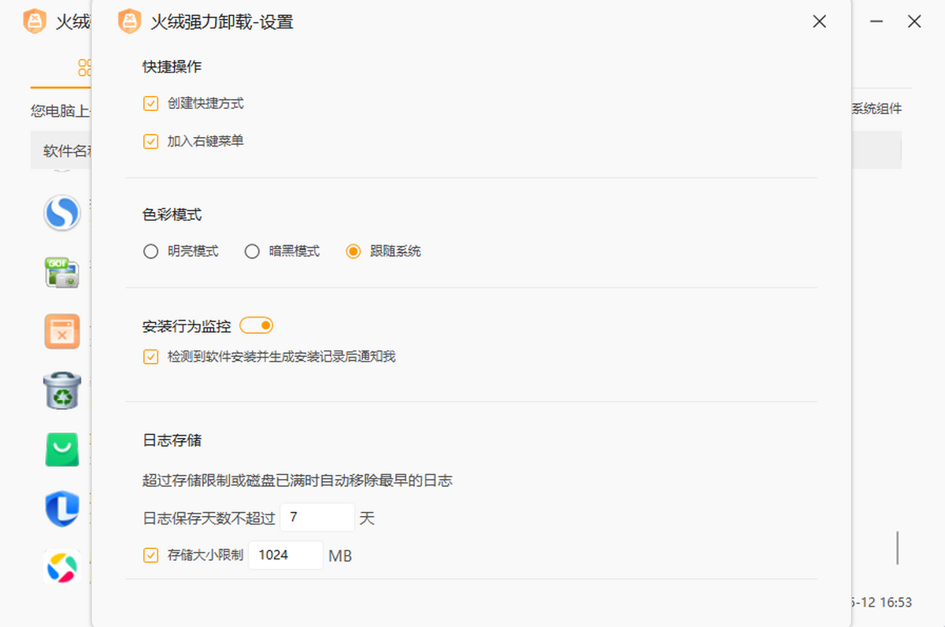Click the background window scrollbar thumb
Viewport: 945px width, 627px height.
pos(897,547)
